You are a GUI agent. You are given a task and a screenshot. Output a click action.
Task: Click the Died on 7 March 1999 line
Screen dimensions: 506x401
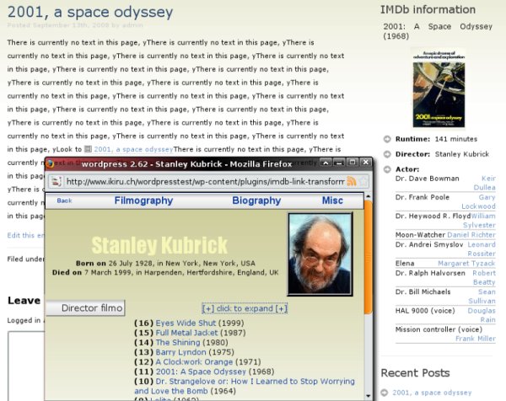(x=165, y=272)
